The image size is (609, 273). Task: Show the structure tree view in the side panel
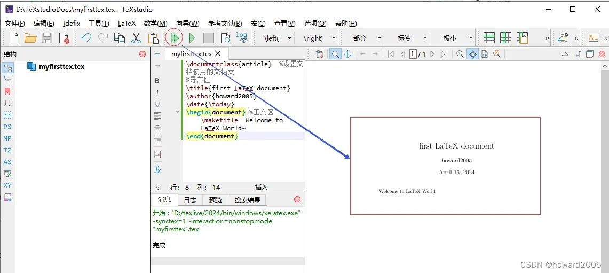pyautogui.click(x=7, y=68)
